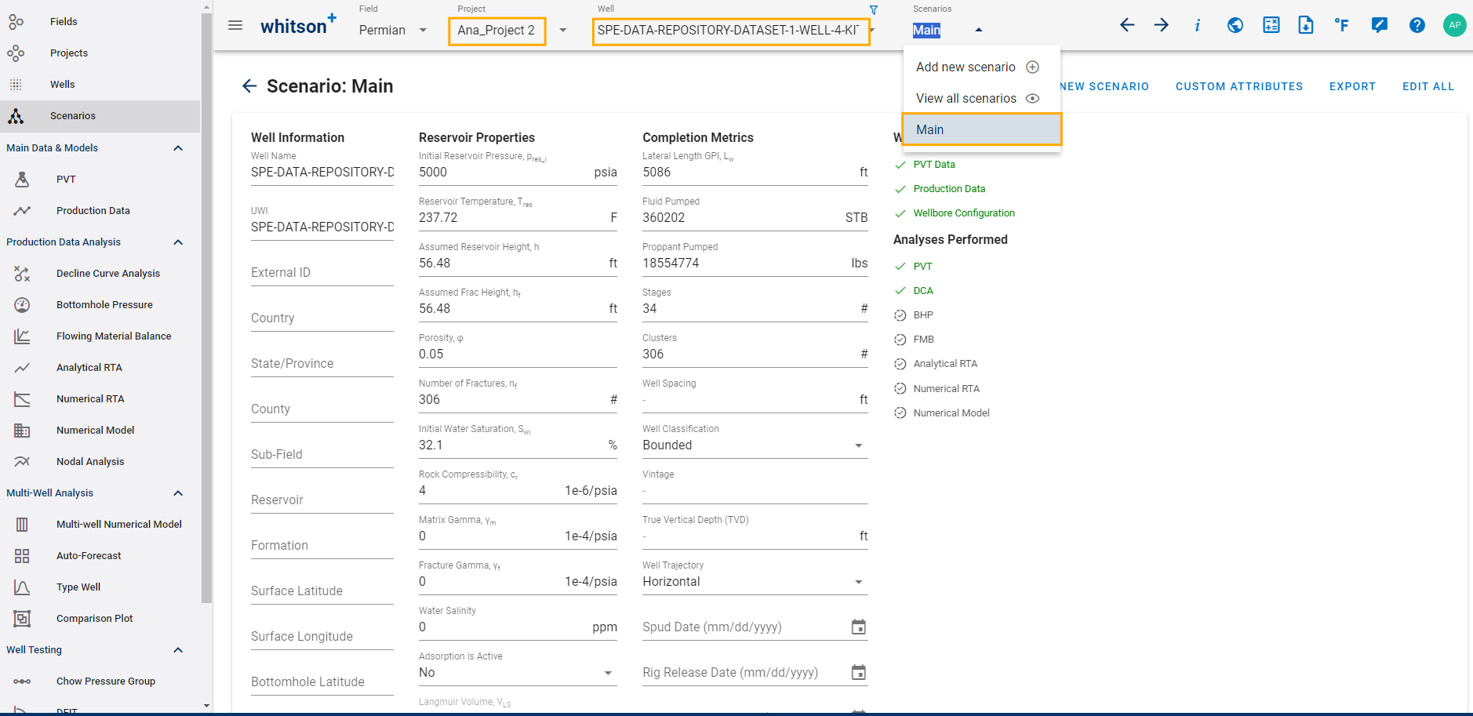This screenshot has width=1473, height=716.
Task: Navigate to next well using right arrow
Action: (1161, 25)
